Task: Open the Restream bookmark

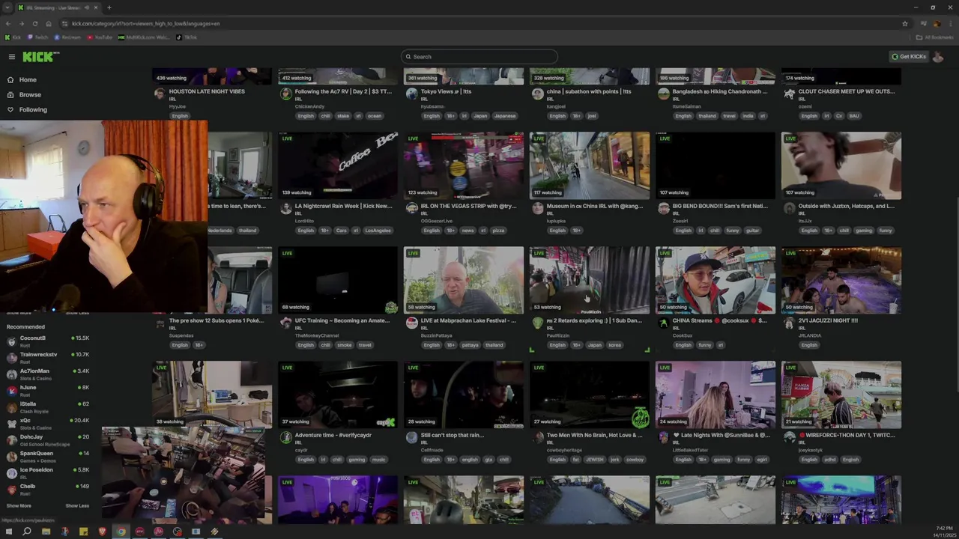Action: click(67, 37)
